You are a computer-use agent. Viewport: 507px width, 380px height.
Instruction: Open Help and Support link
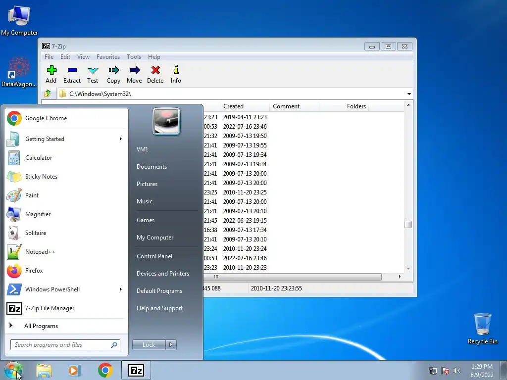click(x=160, y=308)
